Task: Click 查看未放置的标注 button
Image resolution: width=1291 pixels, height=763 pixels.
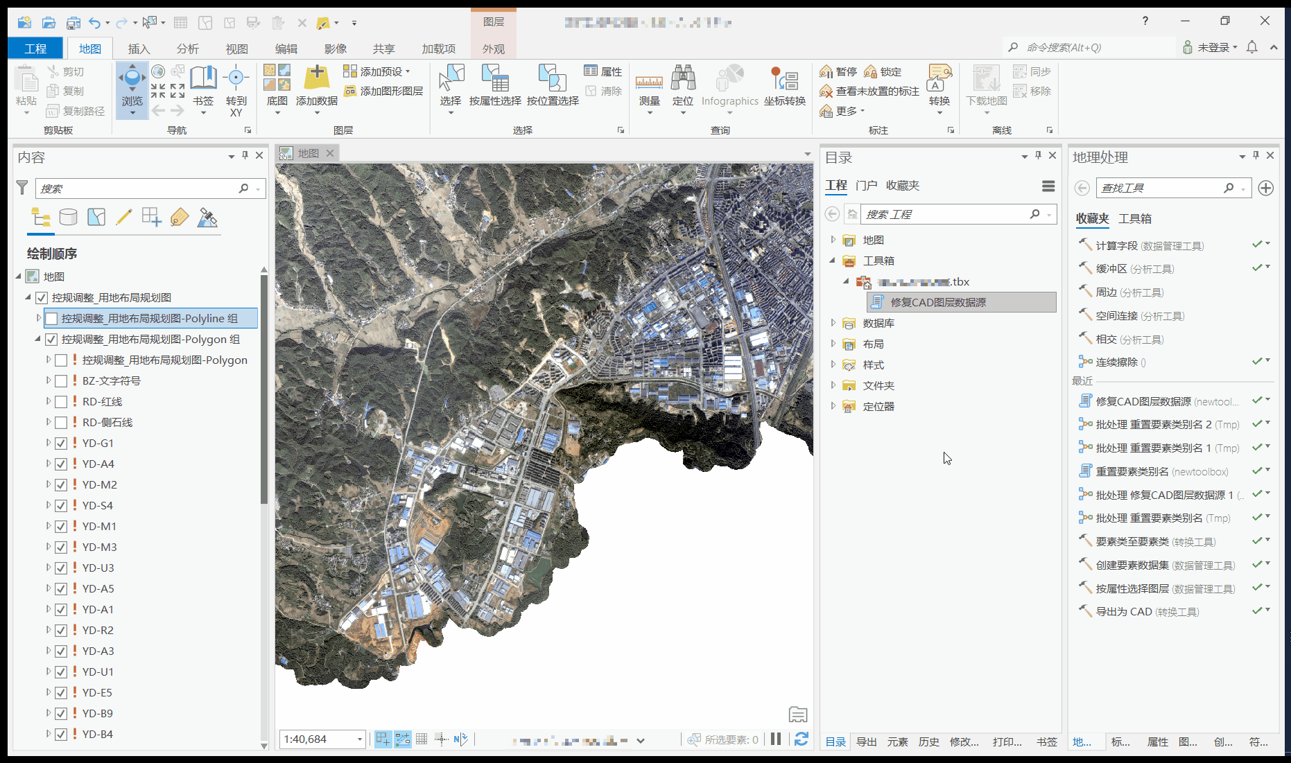Action: pyautogui.click(x=869, y=91)
